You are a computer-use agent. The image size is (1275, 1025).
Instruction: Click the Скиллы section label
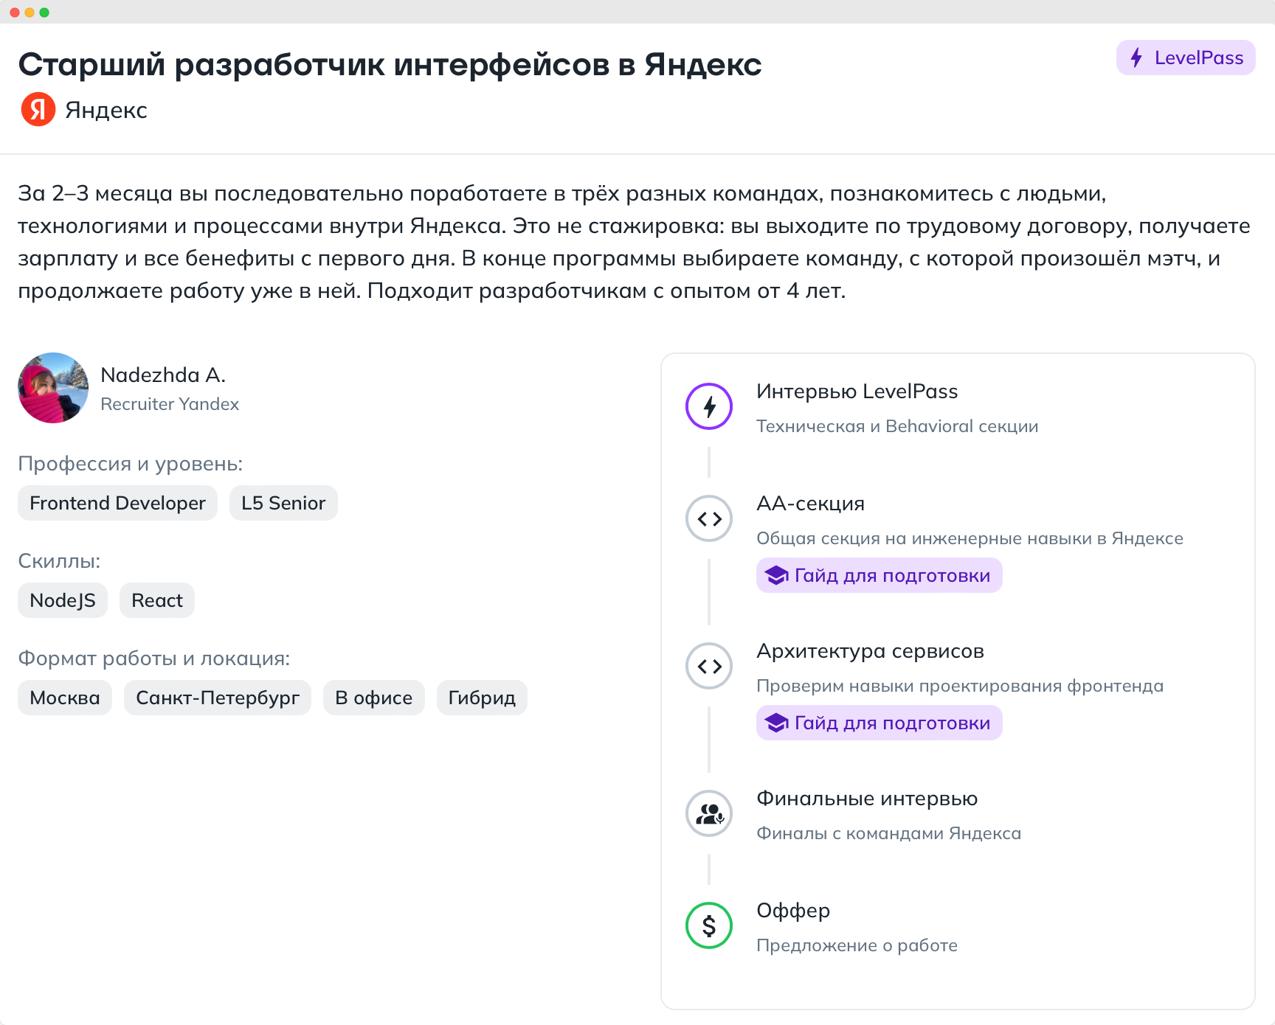tap(59, 561)
